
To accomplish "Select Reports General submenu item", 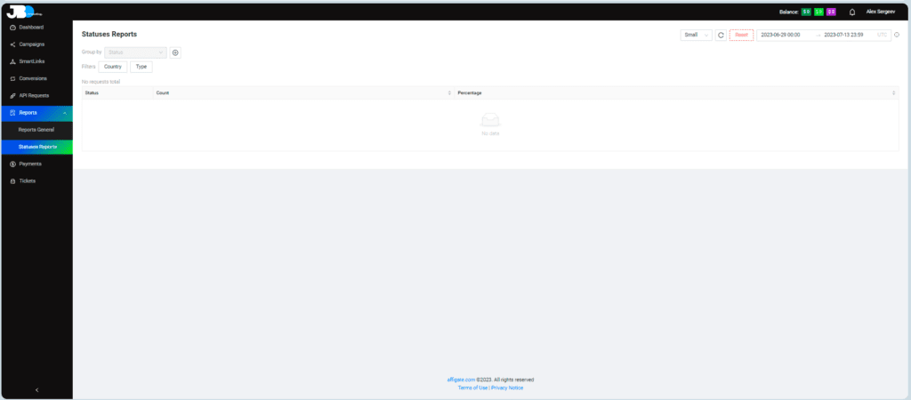I will click(x=36, y=130).
